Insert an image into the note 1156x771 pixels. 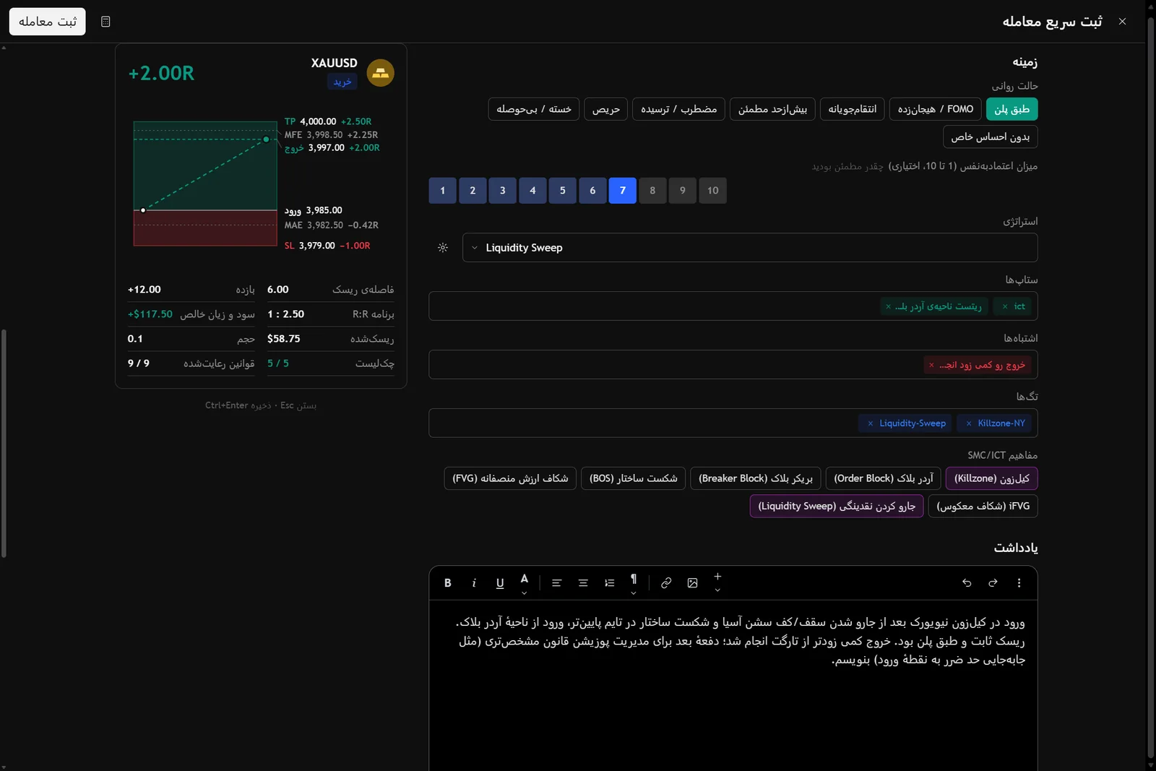tap(692, 583)
